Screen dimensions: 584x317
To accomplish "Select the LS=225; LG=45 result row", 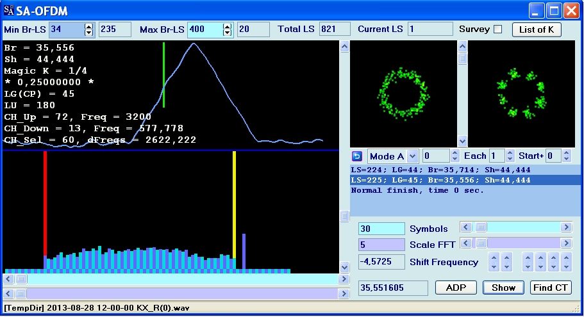I will (465, 180).
